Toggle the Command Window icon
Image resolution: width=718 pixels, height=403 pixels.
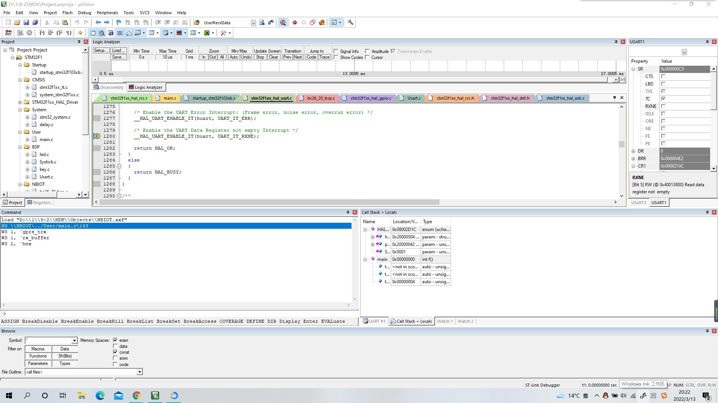(x=92, y=33)
